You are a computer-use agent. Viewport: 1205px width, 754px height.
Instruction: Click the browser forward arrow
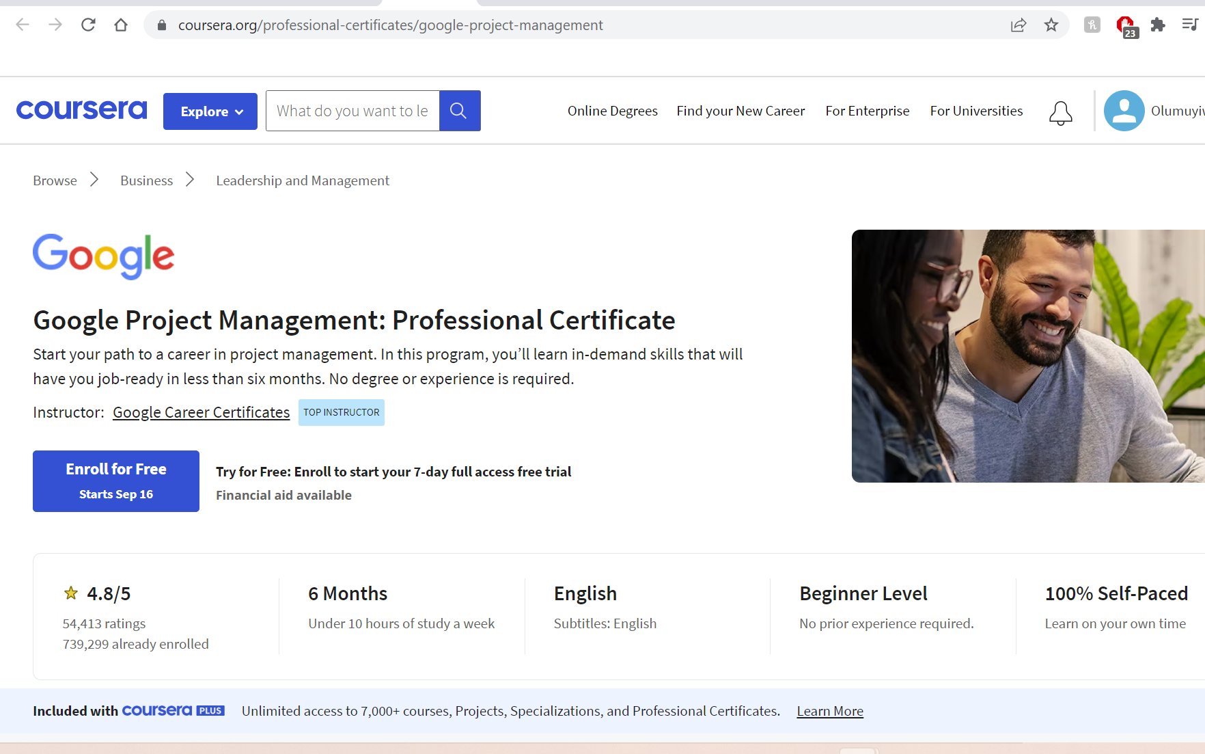55,25
